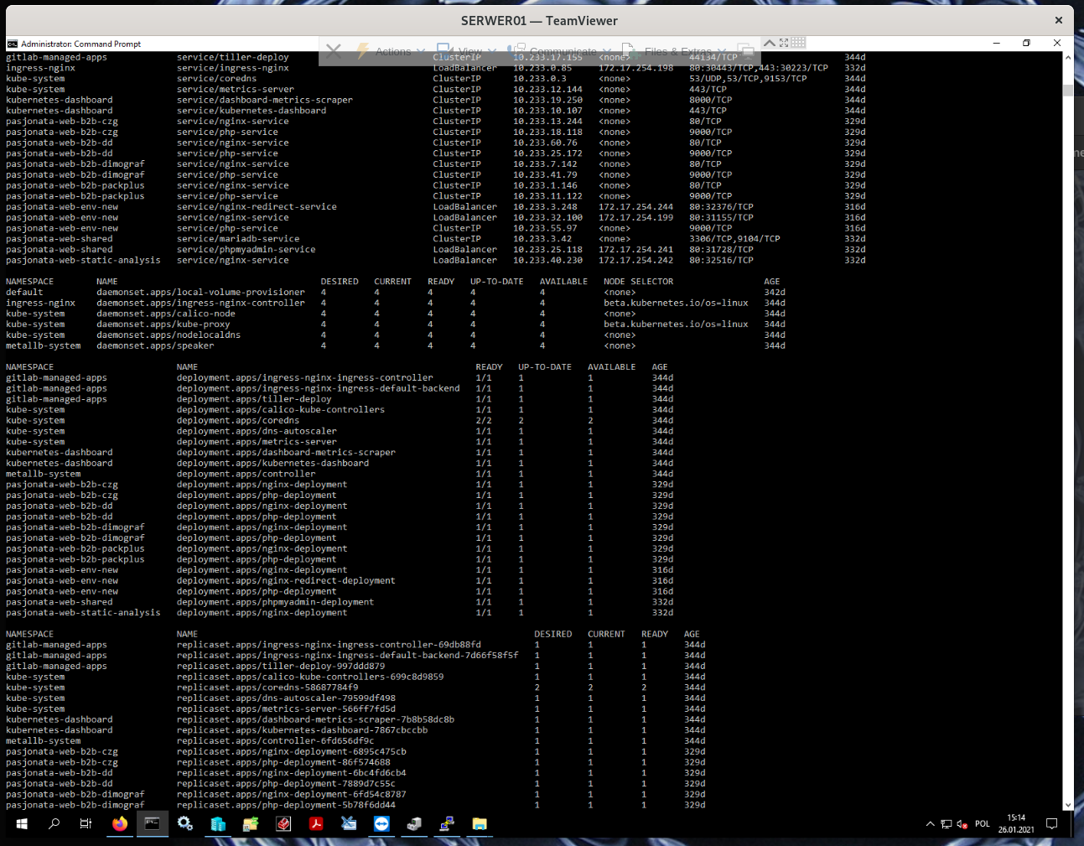The width and height of the screenshot is (1084, 846).
Task: Click the keyboard grid icon in toolbar
Action: click(798, 42)
